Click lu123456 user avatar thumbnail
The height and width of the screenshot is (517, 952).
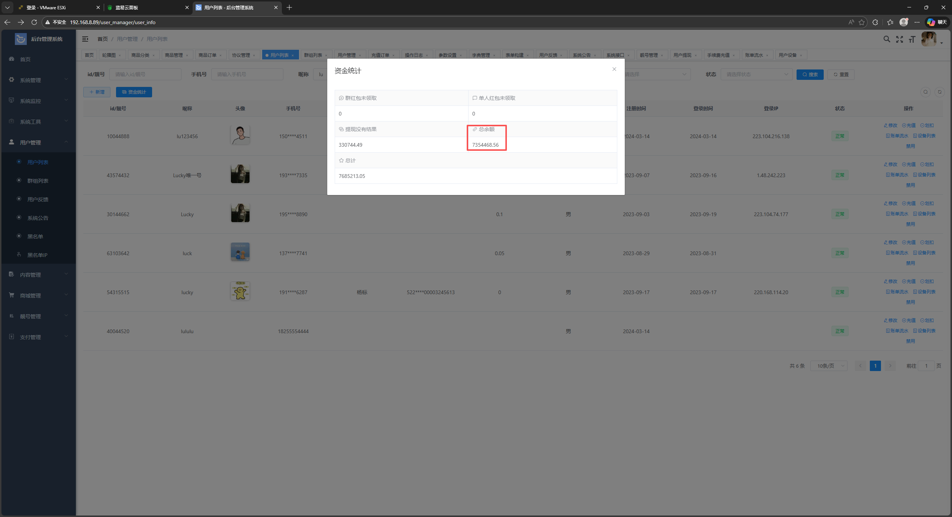click(240, 135)
